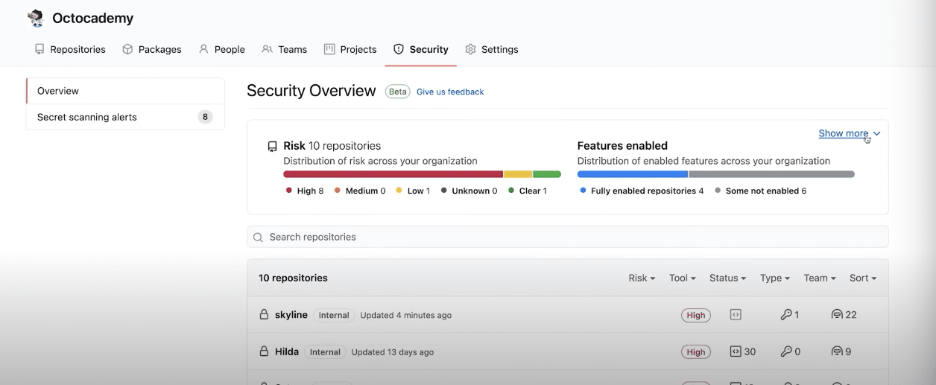The image size is (936, 385).
Task: Click the lock icon beside skyline
Action: [x=264, y=315]
